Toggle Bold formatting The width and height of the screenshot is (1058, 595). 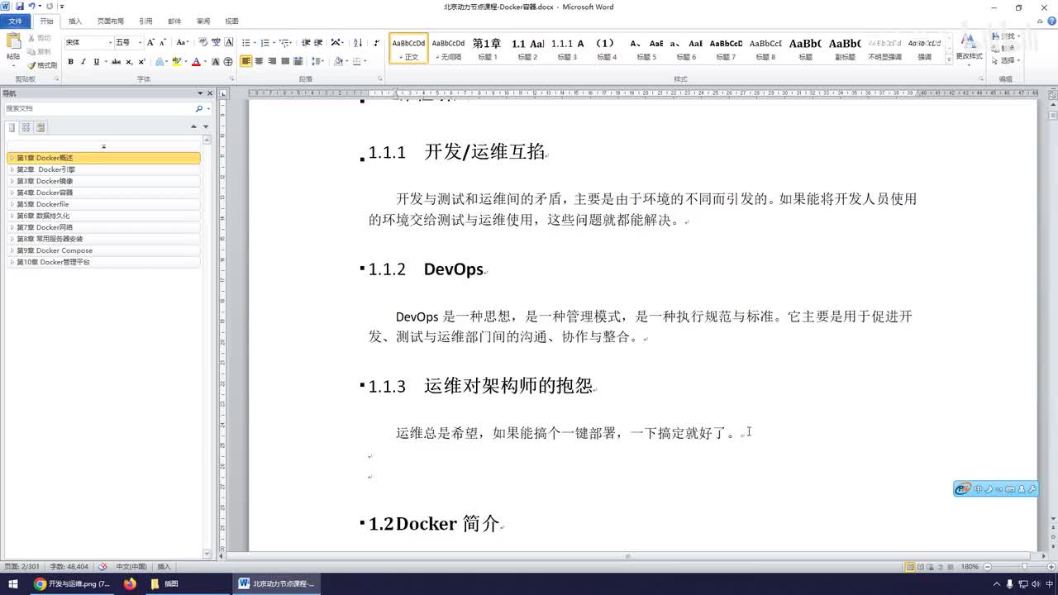(x=70, y=61)
